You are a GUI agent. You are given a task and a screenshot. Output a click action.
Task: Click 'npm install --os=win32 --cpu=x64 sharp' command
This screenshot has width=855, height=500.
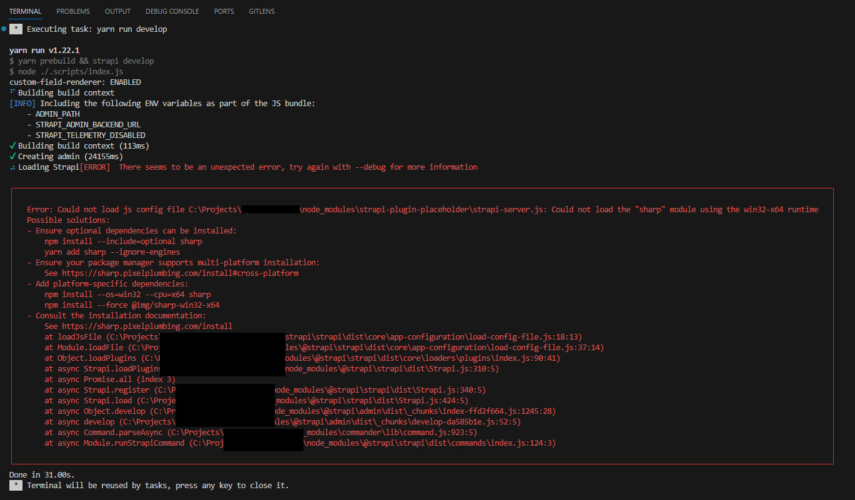(127, 294)
